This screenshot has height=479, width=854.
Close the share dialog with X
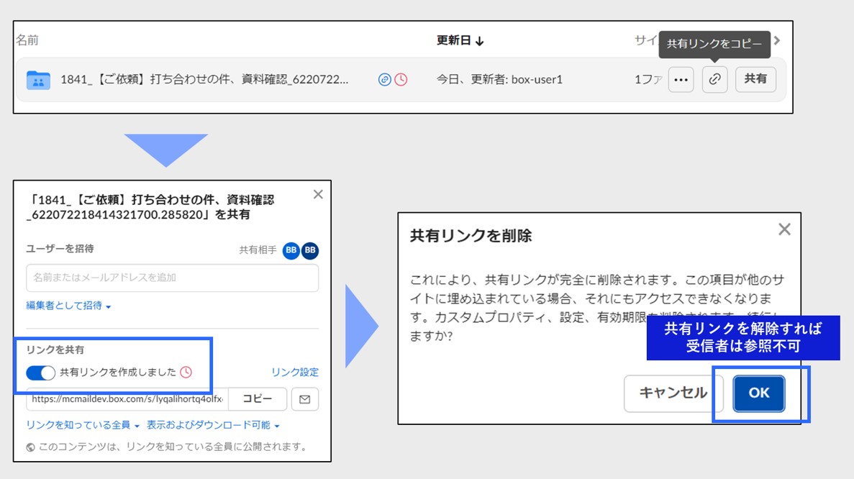point(318,194)
